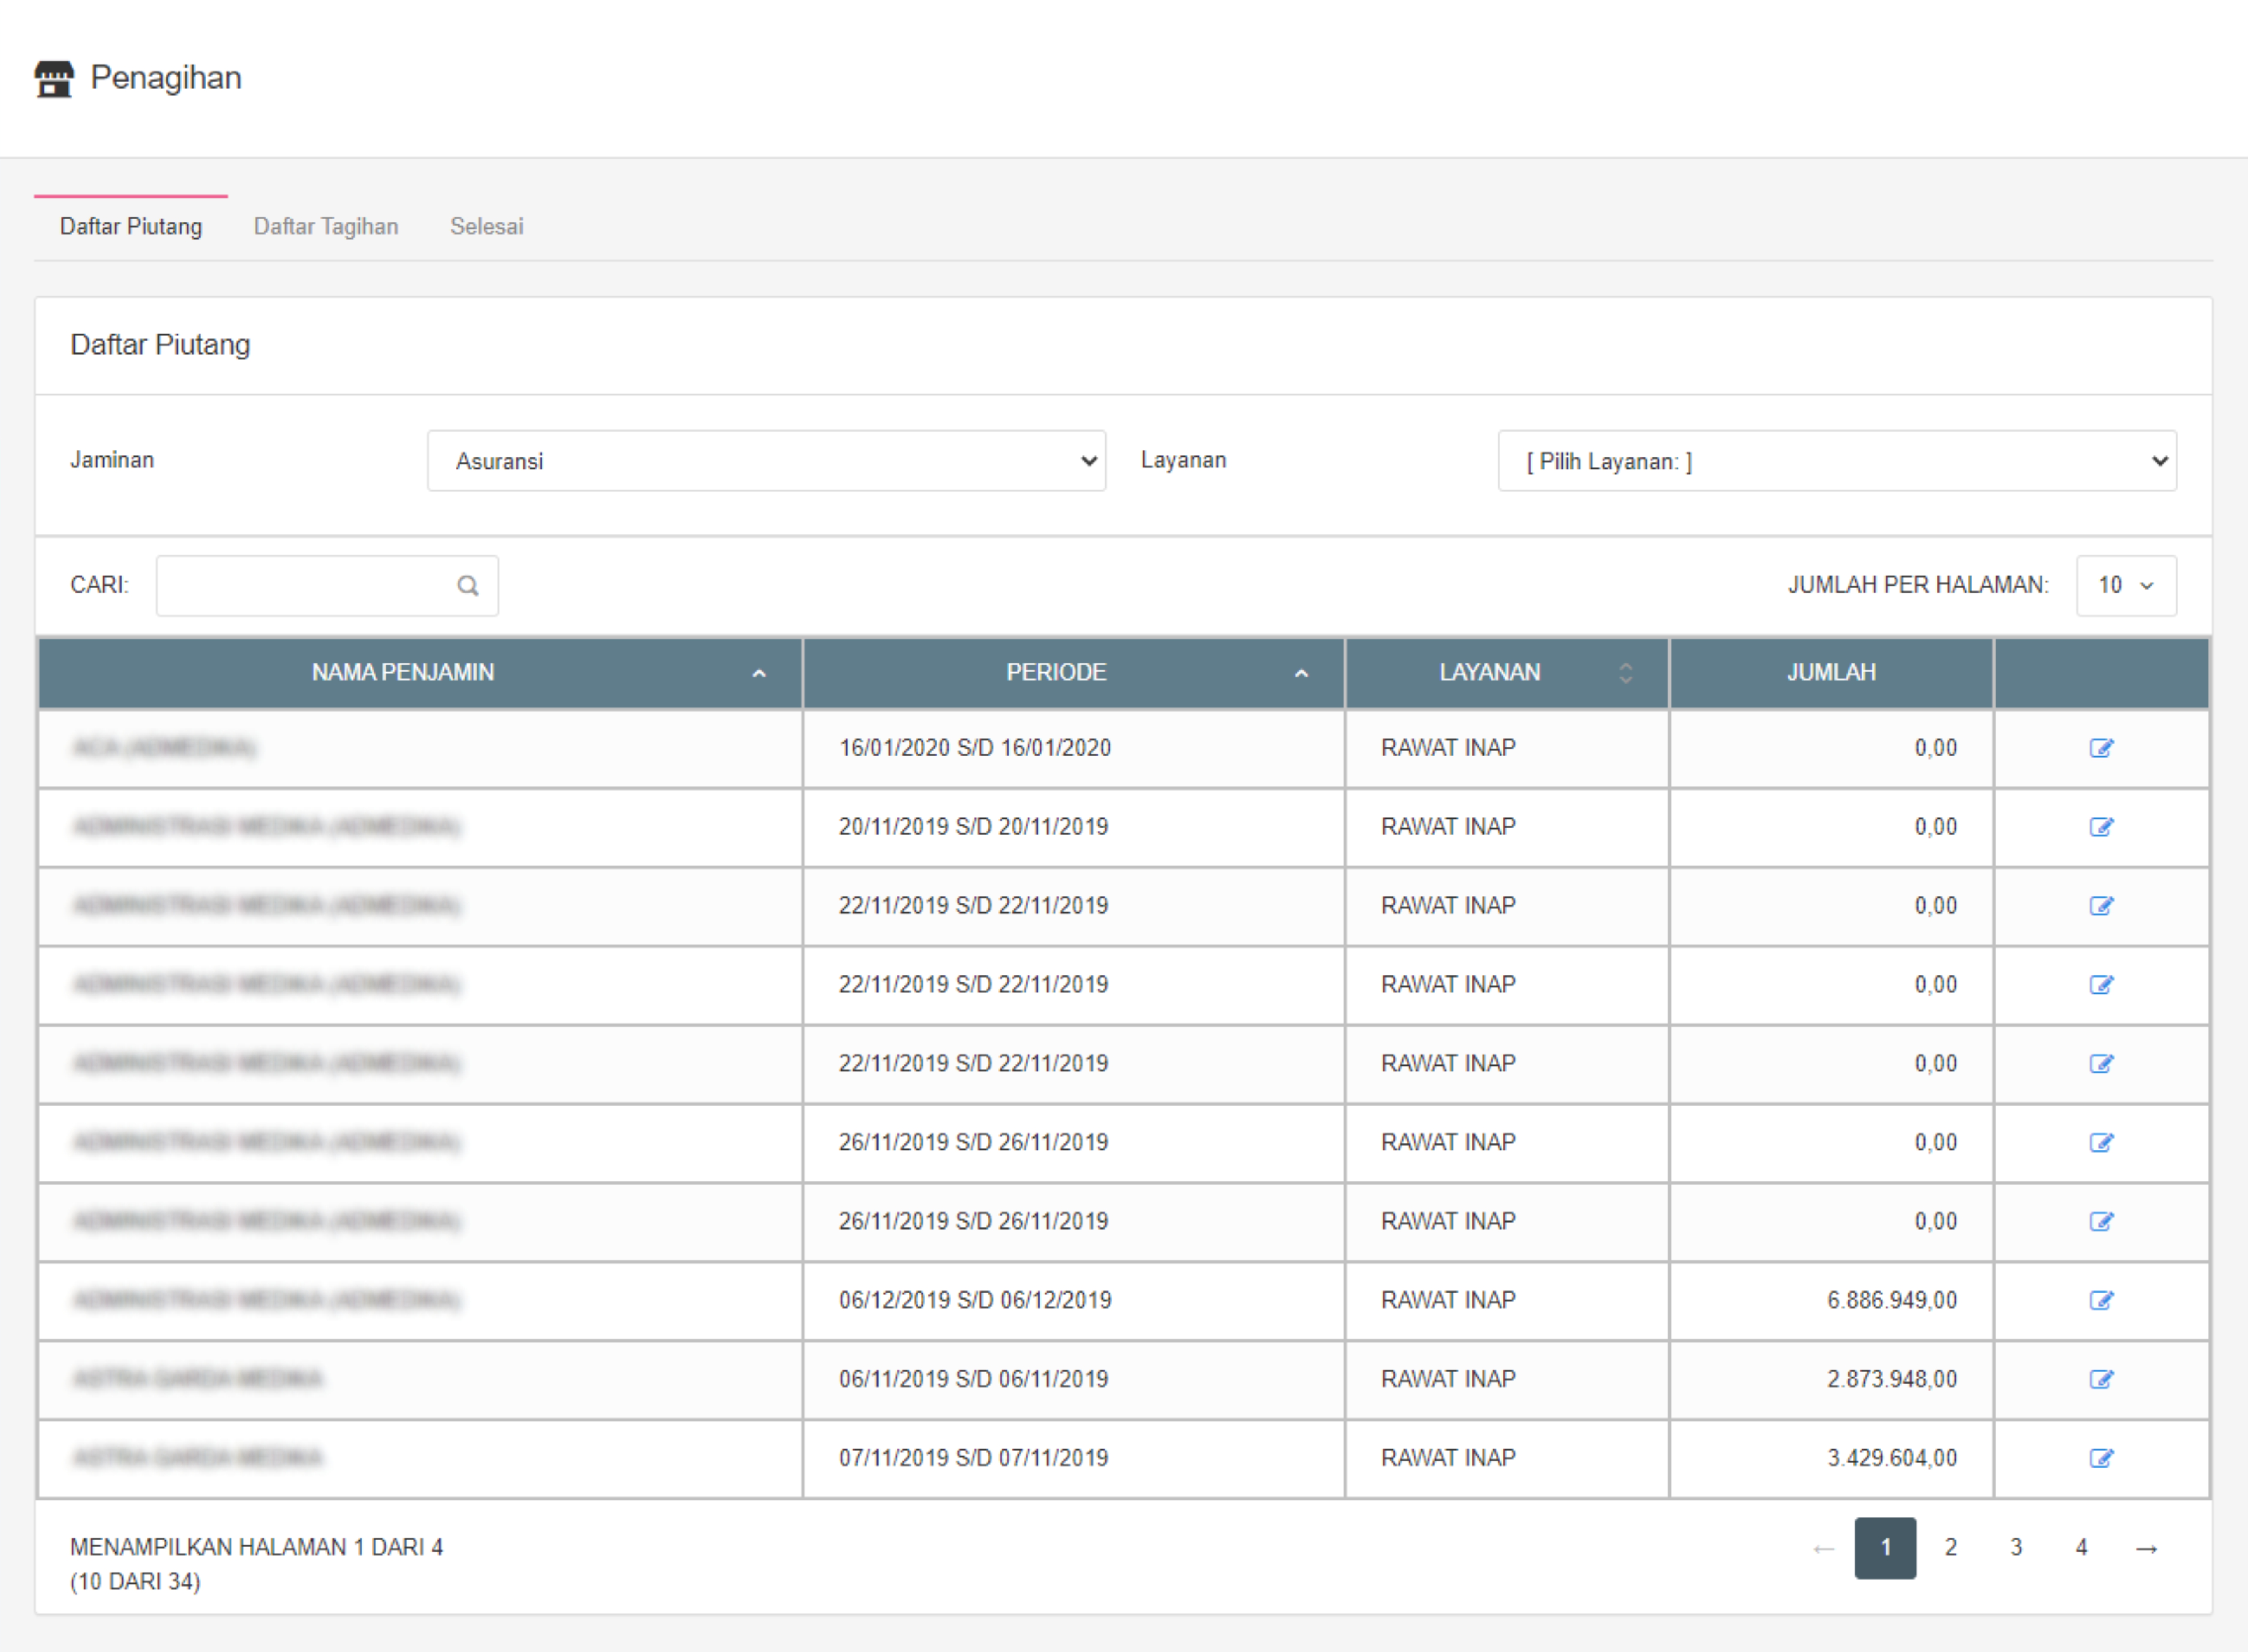Image resolution: width=2248 pixels, height=1652 pixels.
Task: Click edit icon for 20/11/2019 row
Action: (2101, 827)
